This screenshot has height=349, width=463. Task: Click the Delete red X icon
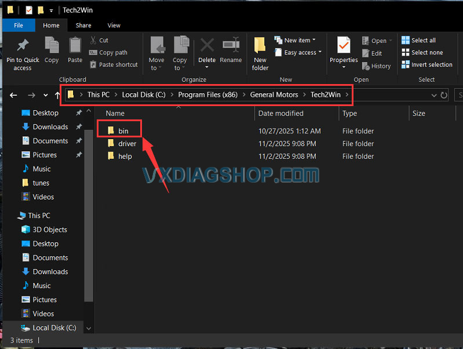coord(207,45)
